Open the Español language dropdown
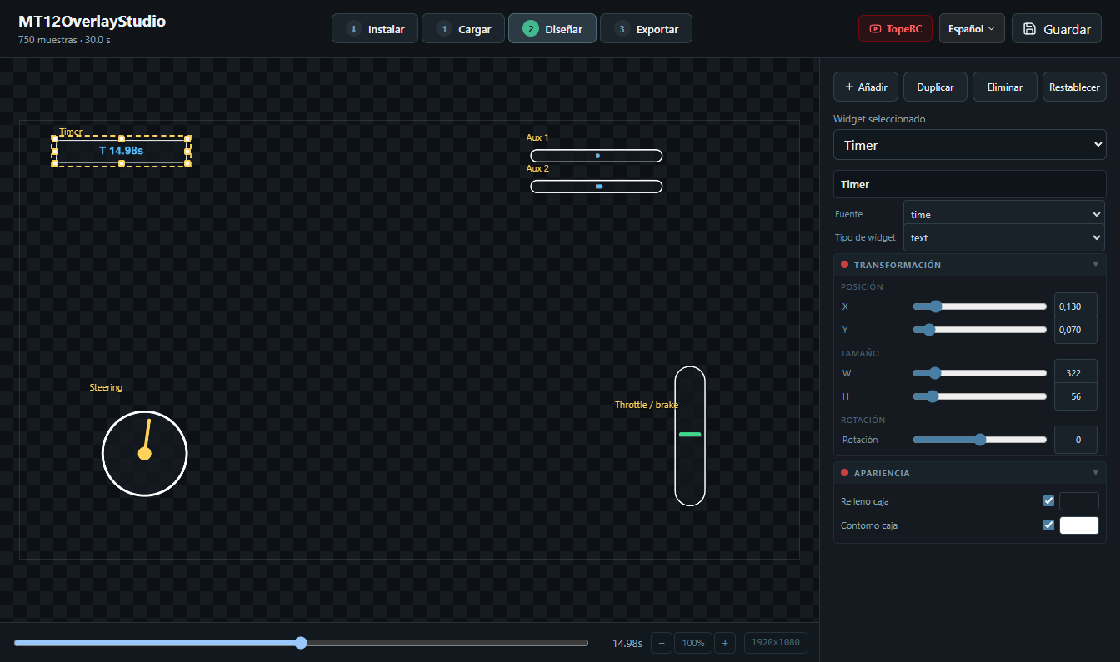The image size is (1120, 662). pyautogui.click(x=972, y=28)
